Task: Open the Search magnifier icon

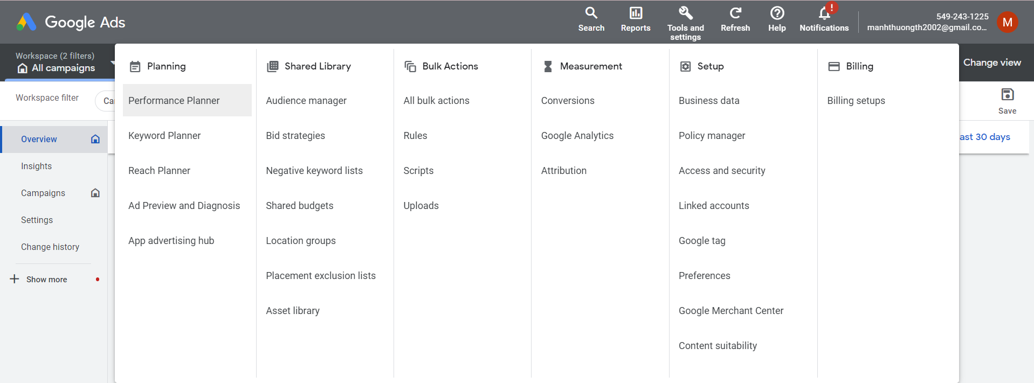Action: pyautogui.click(x=591, y=12)
